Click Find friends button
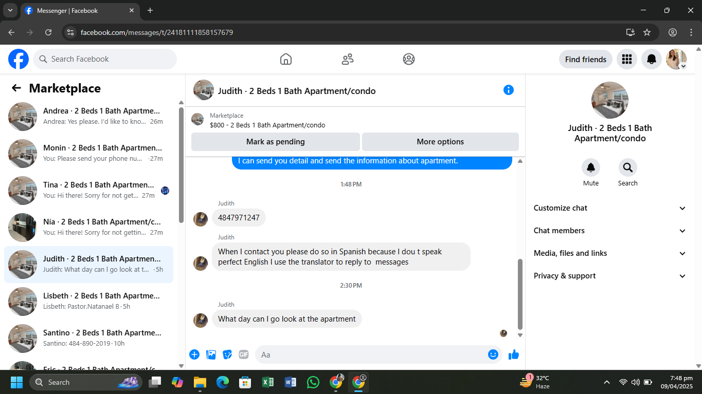This screenshot has width=702, height=394. click(x=586, y=59)
